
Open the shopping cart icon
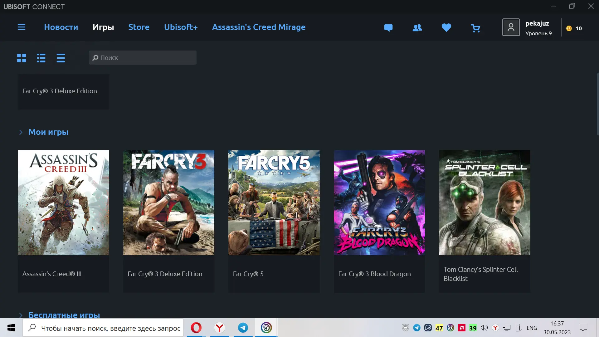coord(475,28)
